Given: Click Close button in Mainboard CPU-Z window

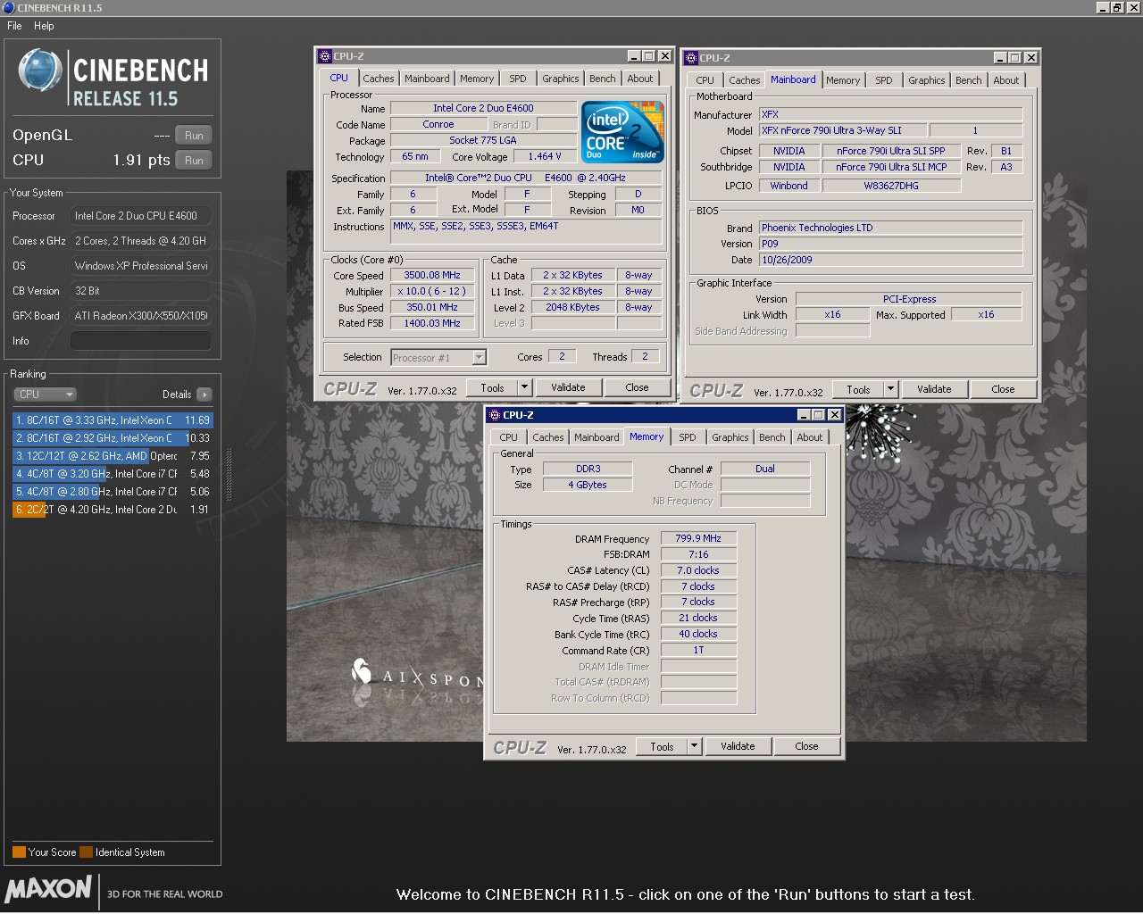Looking at the screenshot, I should [x=1003, y=389].
